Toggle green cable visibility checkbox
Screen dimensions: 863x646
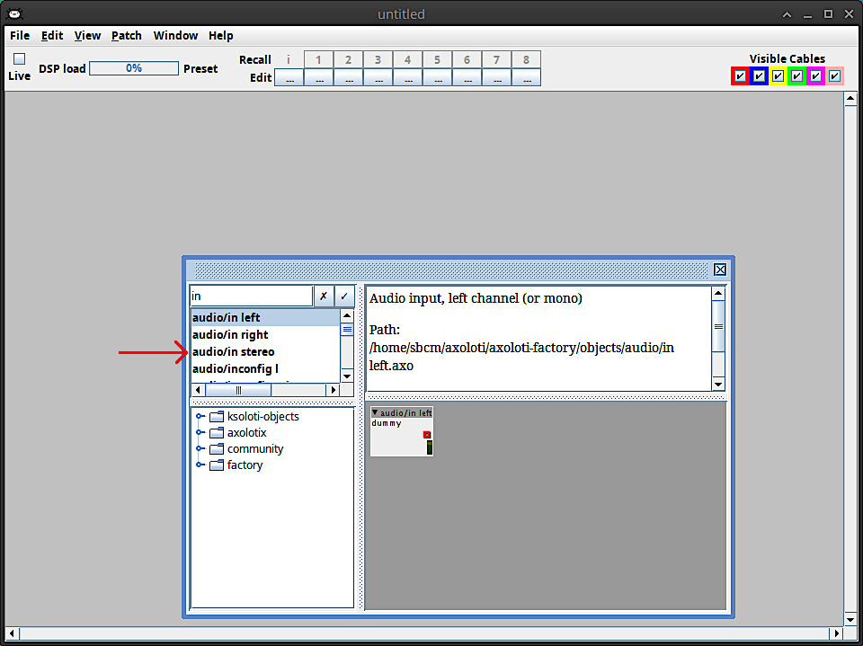[x=796, y=76]
